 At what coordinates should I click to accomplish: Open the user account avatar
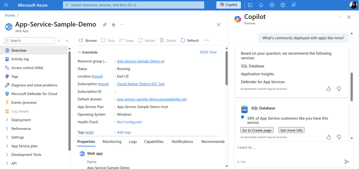[x=353, y=5]
